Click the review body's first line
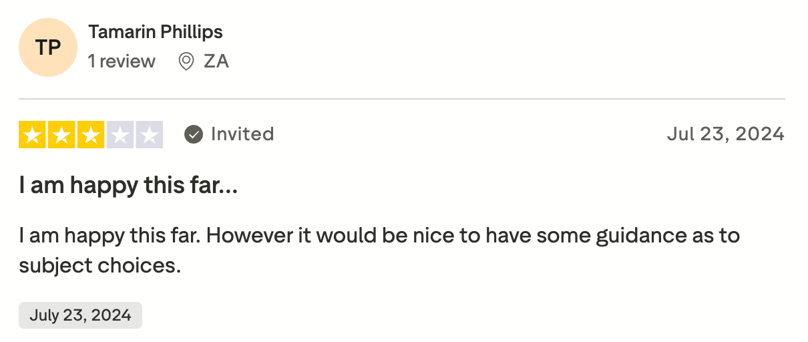 pyautogui.click(x=379, y=236)
